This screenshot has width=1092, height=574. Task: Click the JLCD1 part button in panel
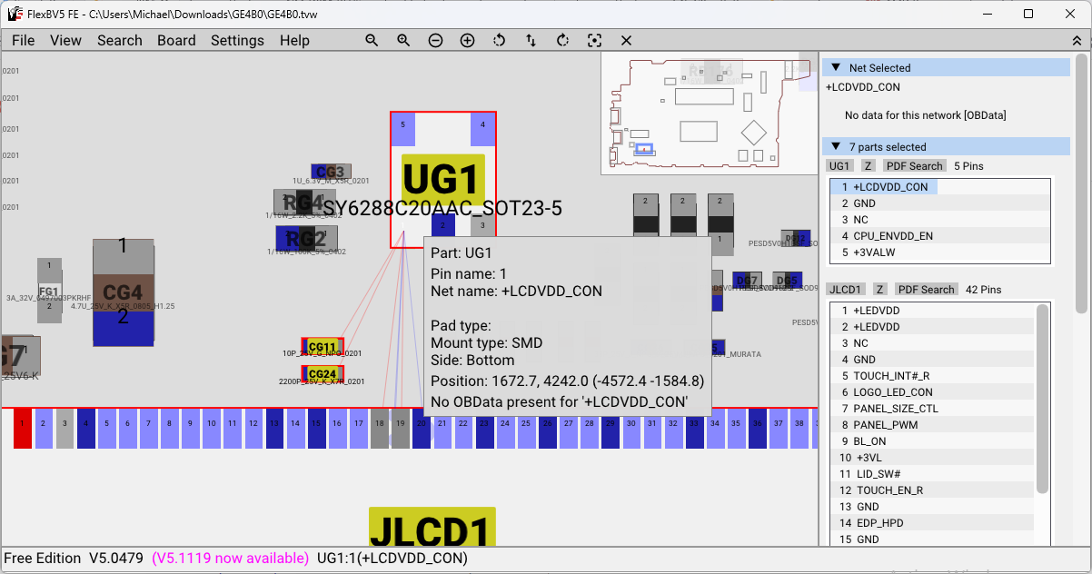pyautogui.click(x=846, y=290)
